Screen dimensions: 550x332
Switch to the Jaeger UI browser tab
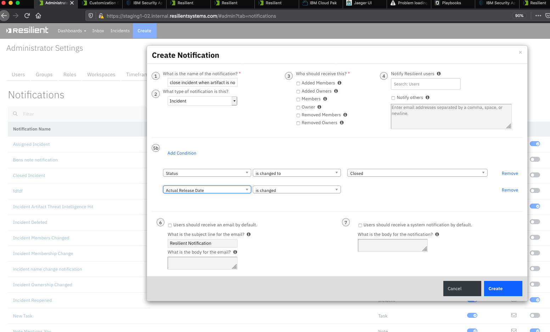[x=365, y=3]
